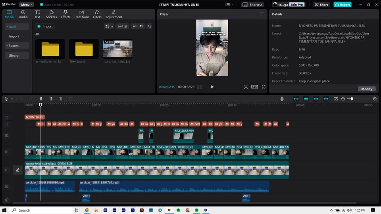Open the selection tool dropdown arrow

point(12,99)
